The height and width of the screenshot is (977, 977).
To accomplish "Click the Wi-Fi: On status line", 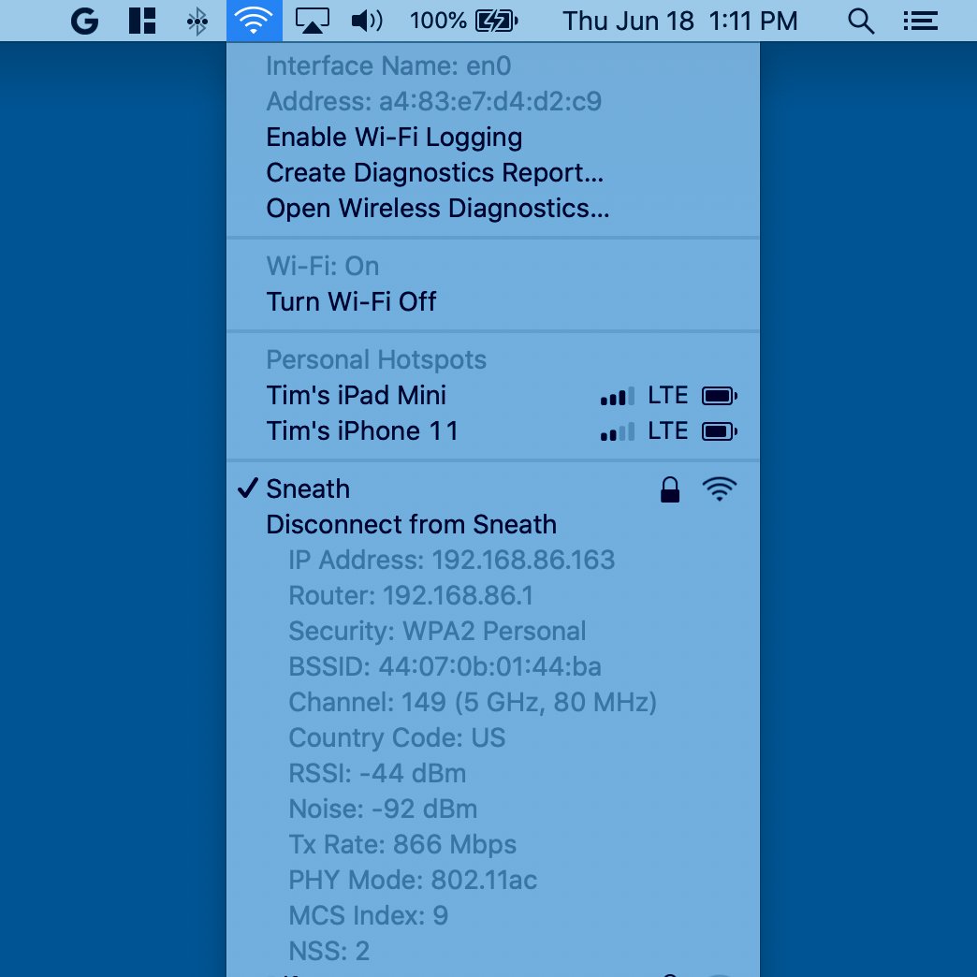I will coord(322,266).
